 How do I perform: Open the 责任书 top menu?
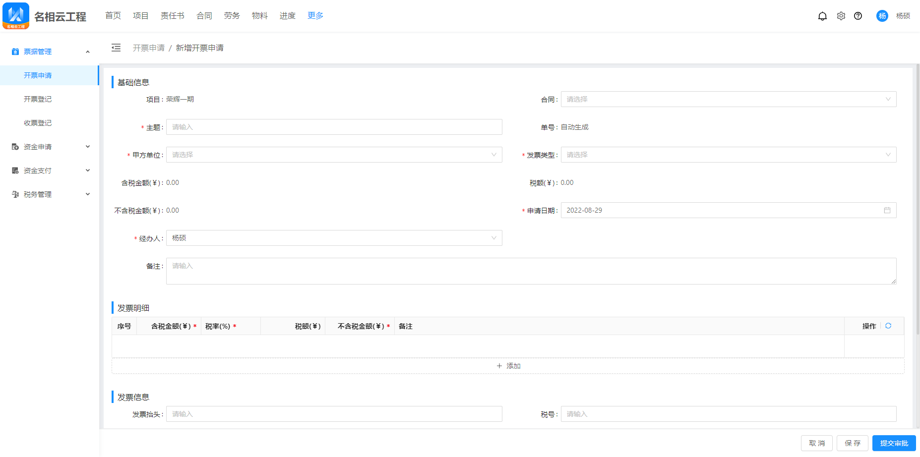(173, 16)
